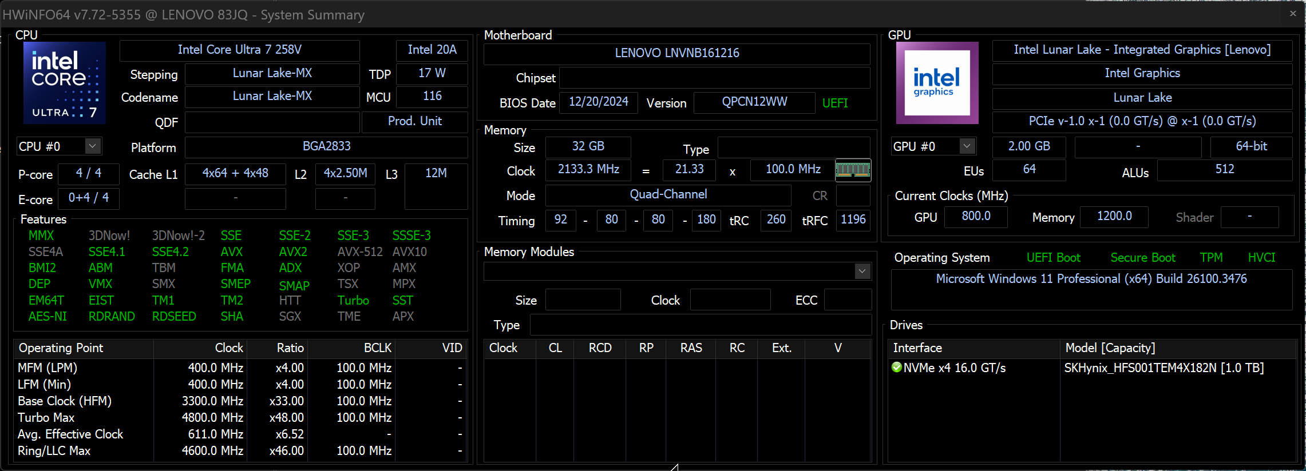Click the Stepping Lunar Lake-MX field

272,73
